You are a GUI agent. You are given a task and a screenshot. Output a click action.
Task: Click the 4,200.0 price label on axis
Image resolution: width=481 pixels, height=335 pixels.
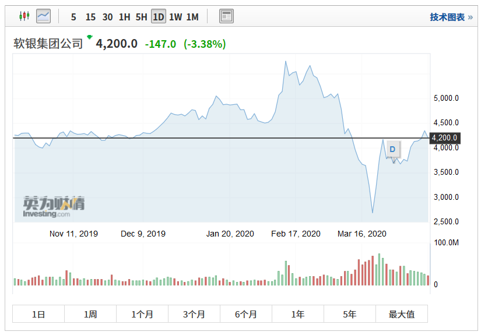click(445, 138)
